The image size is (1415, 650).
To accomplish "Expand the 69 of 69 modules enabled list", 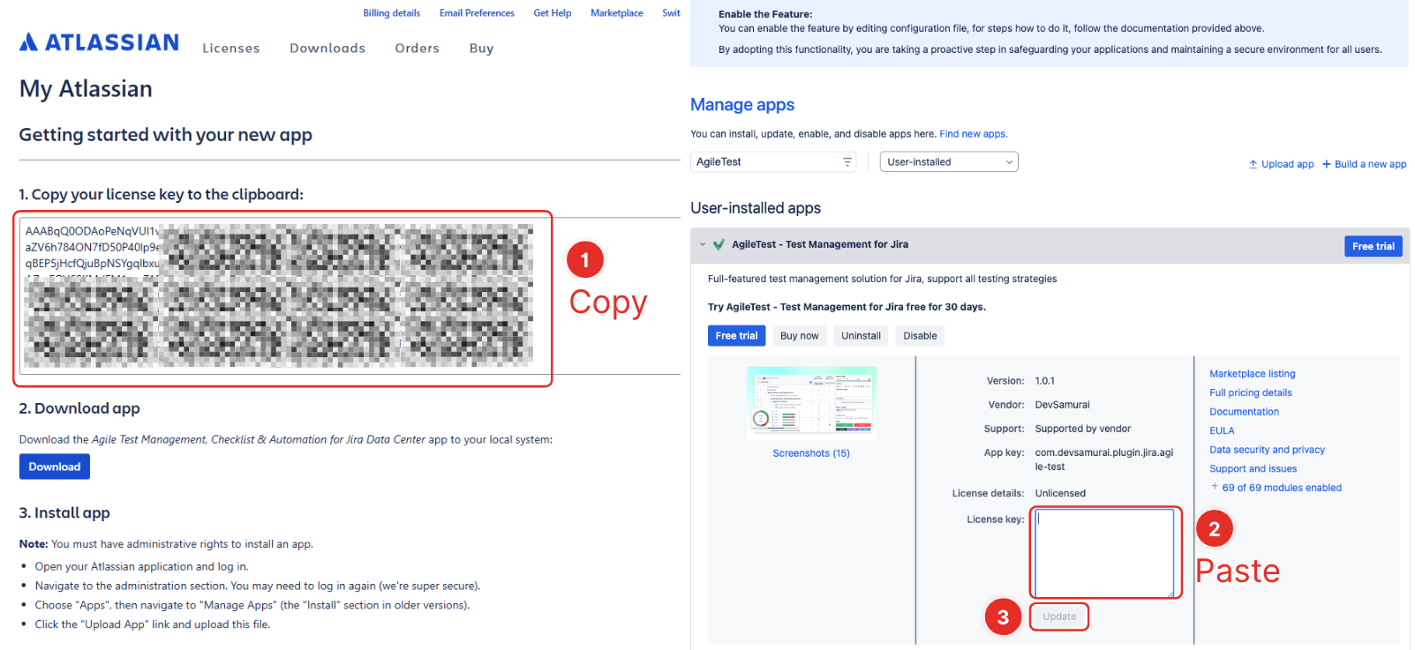I will pyautogui.click(x=1281, y=488).
